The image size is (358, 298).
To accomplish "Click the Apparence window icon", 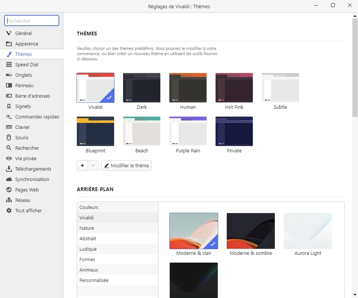I will tap(9, 44).
